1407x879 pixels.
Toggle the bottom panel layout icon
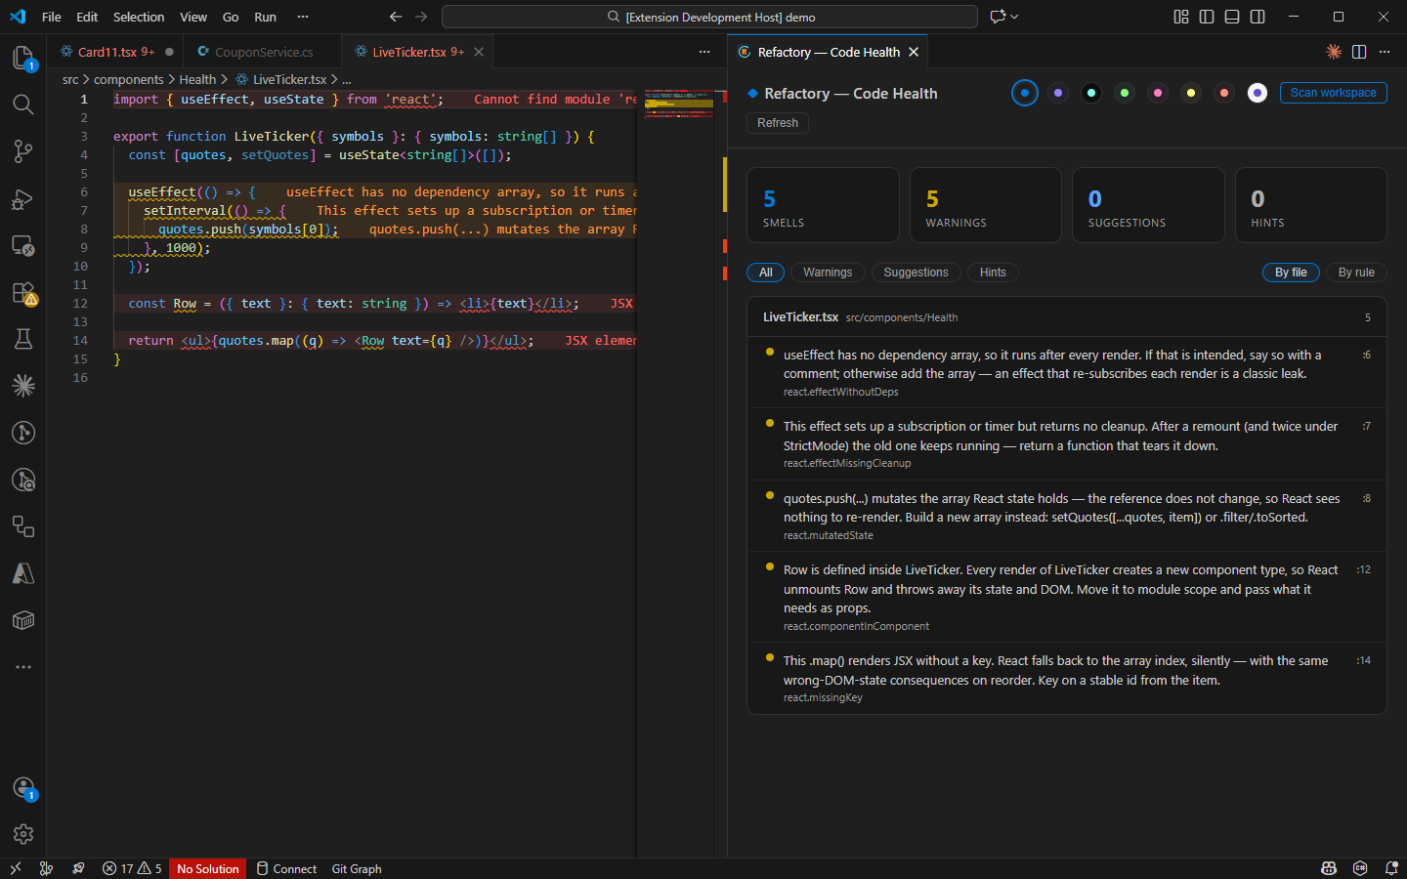(x=1232, y=17)
